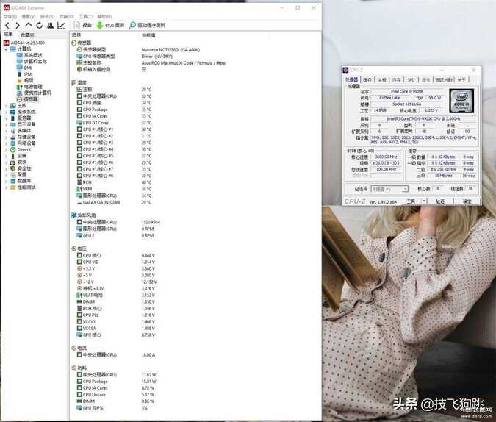Select 电源管理 in the tree
The image size is (496, 422).
[33, 87]
